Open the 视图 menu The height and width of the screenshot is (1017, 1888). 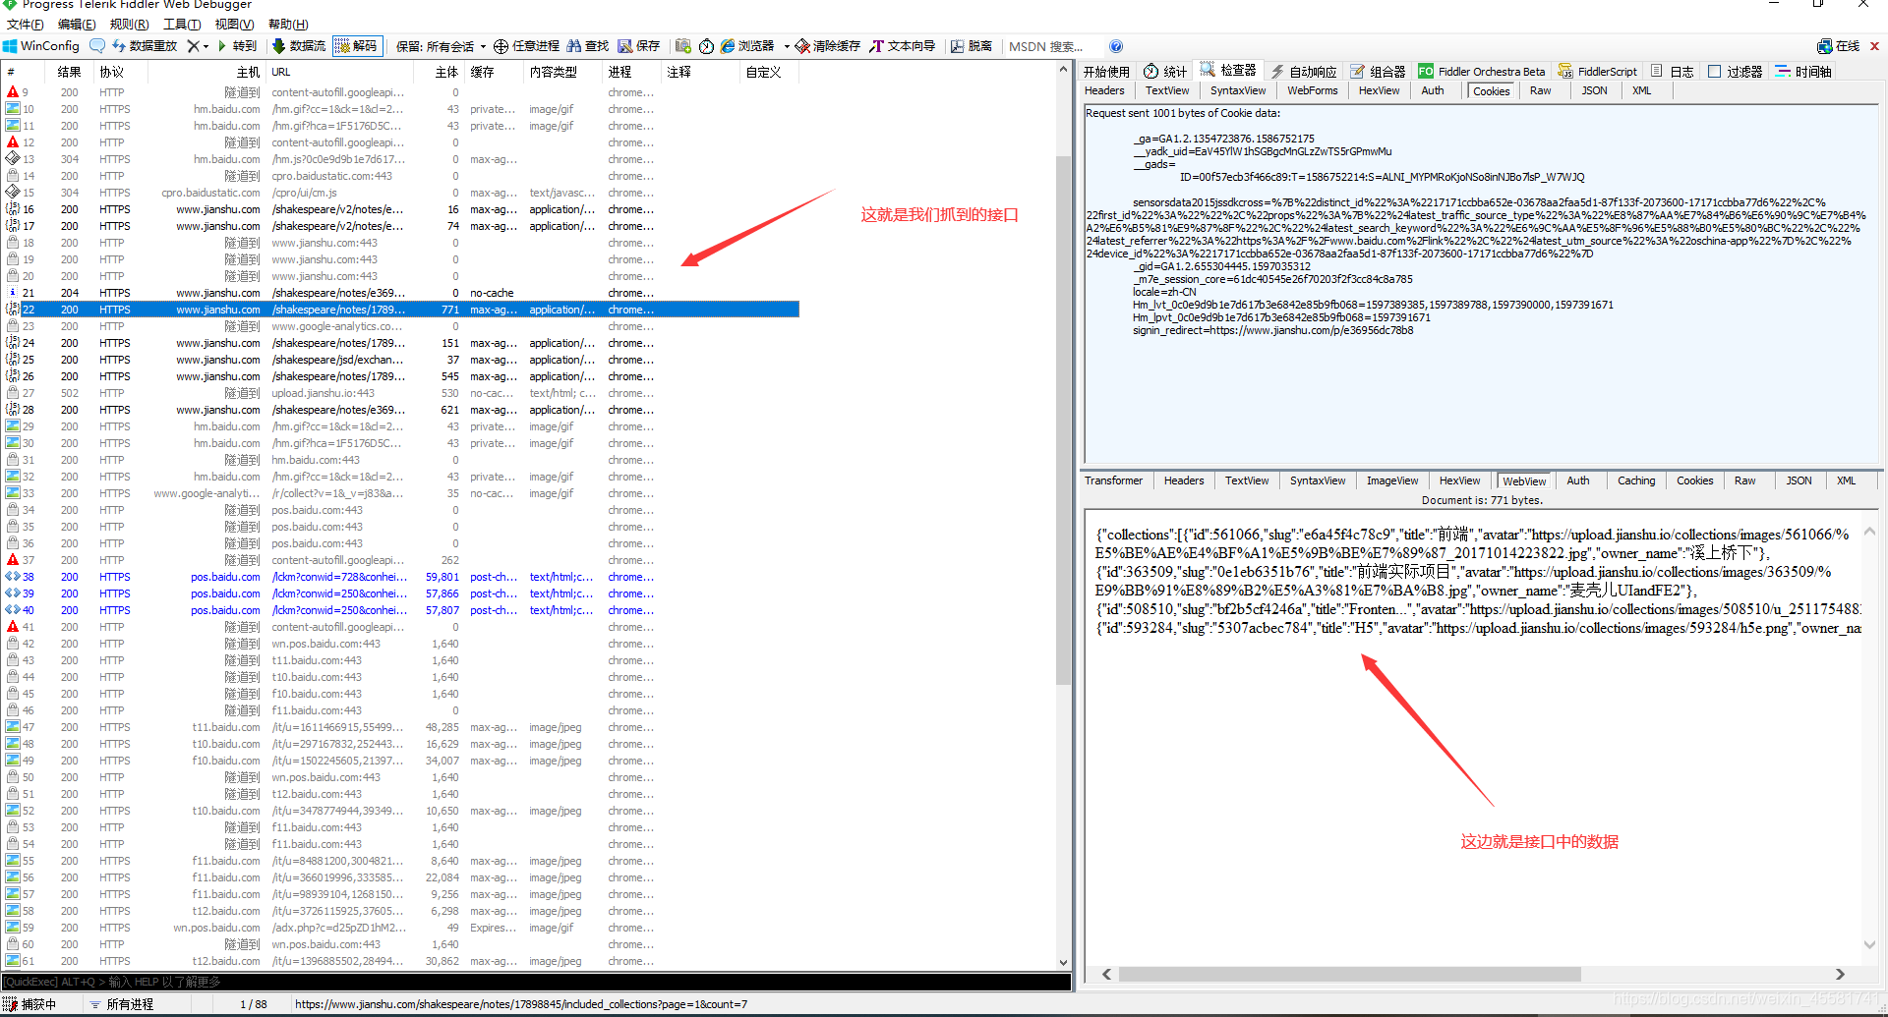(x=234, y=25)
